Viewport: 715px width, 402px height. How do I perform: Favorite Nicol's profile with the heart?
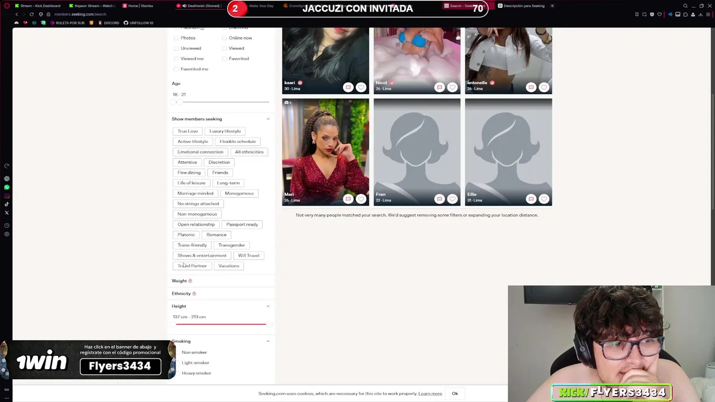point(452,87)
